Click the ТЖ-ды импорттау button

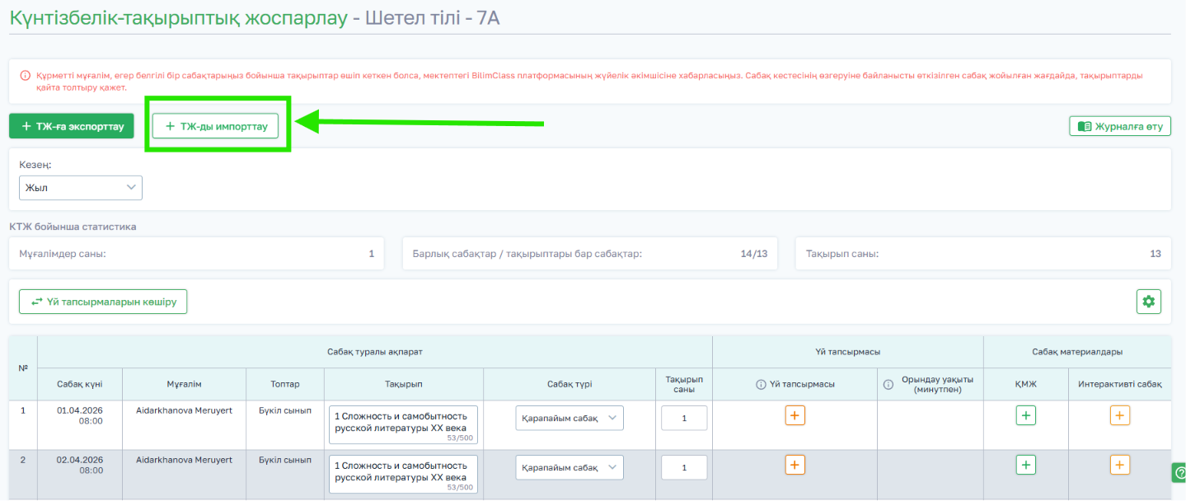216,126
